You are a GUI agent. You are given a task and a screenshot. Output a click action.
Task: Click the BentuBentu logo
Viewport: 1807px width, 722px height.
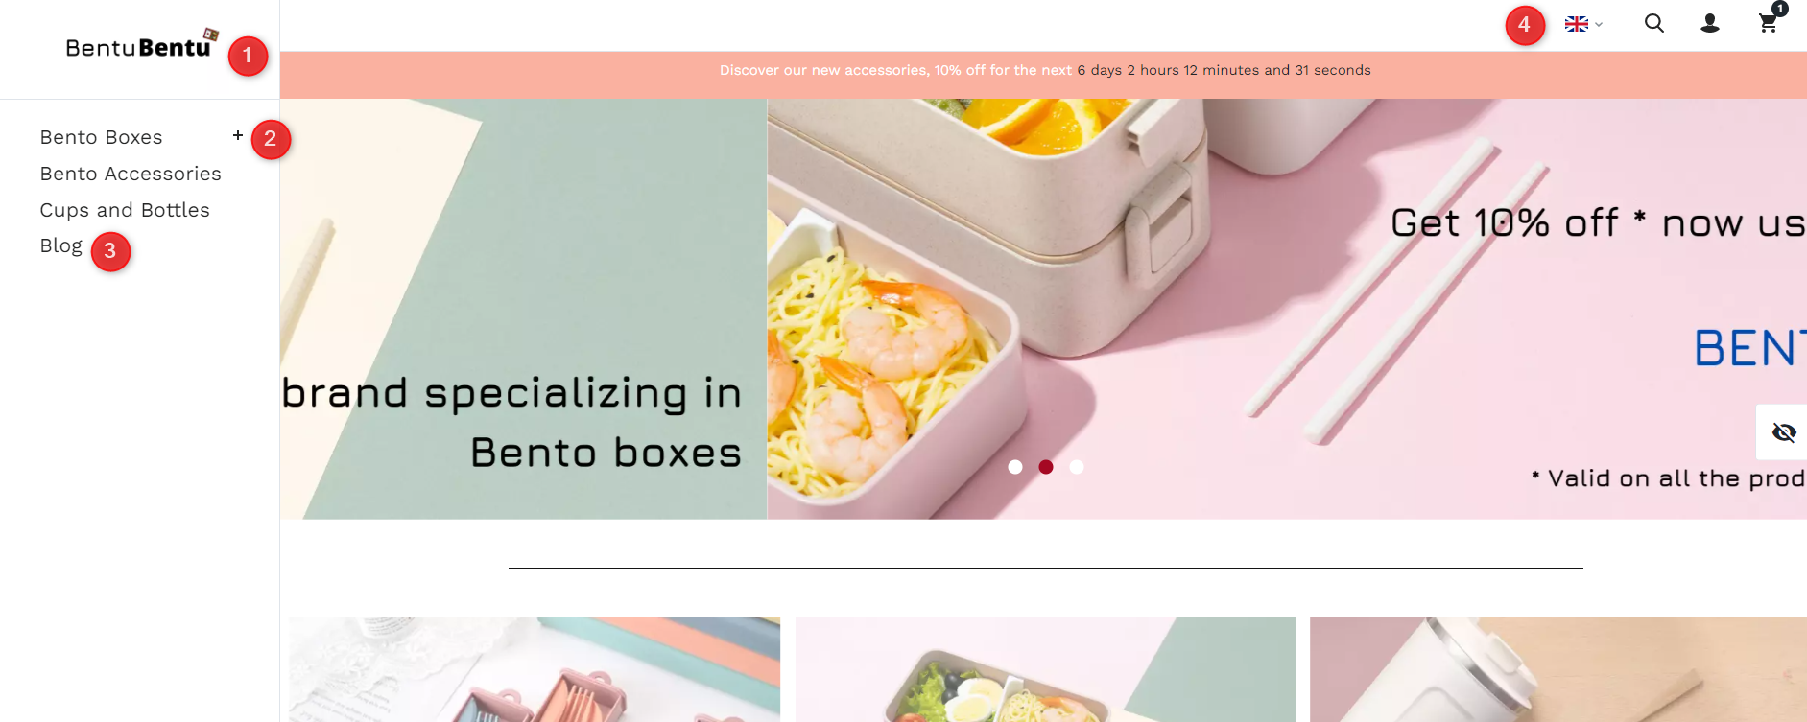click(x=142, y=44)
